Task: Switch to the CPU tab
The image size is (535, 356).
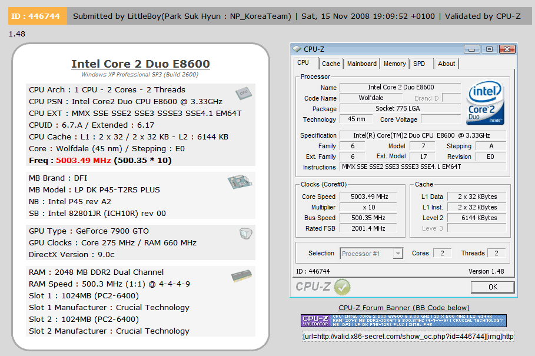Action: (303, 63)
